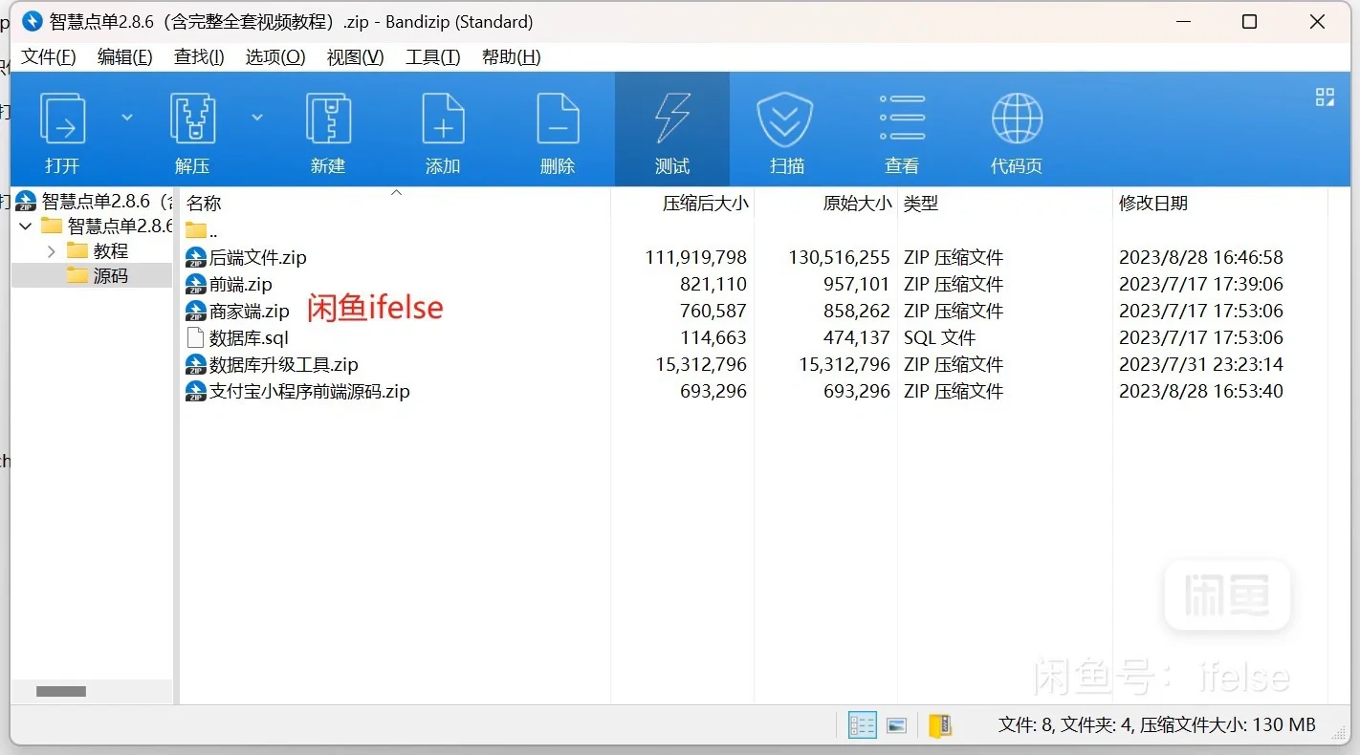Sort files by the 原始大小 column
This screenshot has width=1360, height=755.
[x=856, y=203]
